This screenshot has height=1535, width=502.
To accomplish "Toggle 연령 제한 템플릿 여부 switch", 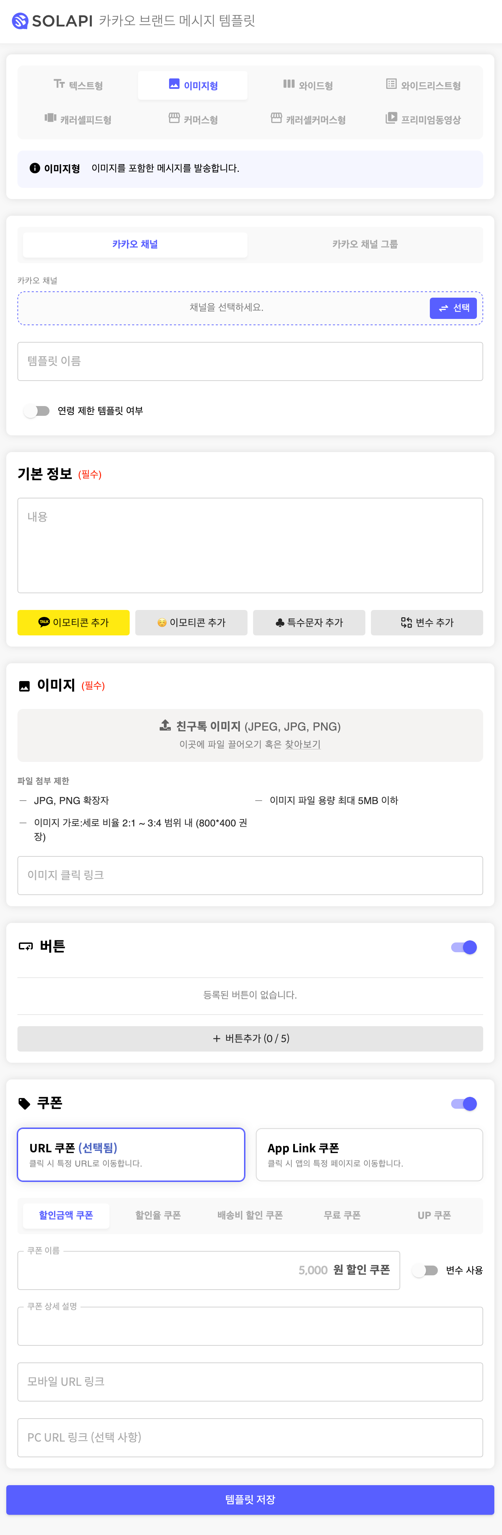I will 36,411.
